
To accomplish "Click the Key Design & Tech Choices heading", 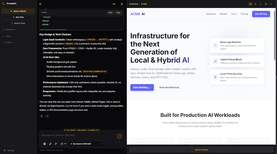I will point(55,35).
